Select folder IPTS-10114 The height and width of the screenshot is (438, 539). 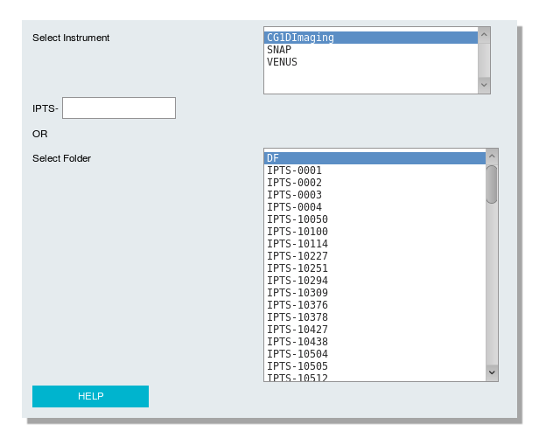click(297, 244)
